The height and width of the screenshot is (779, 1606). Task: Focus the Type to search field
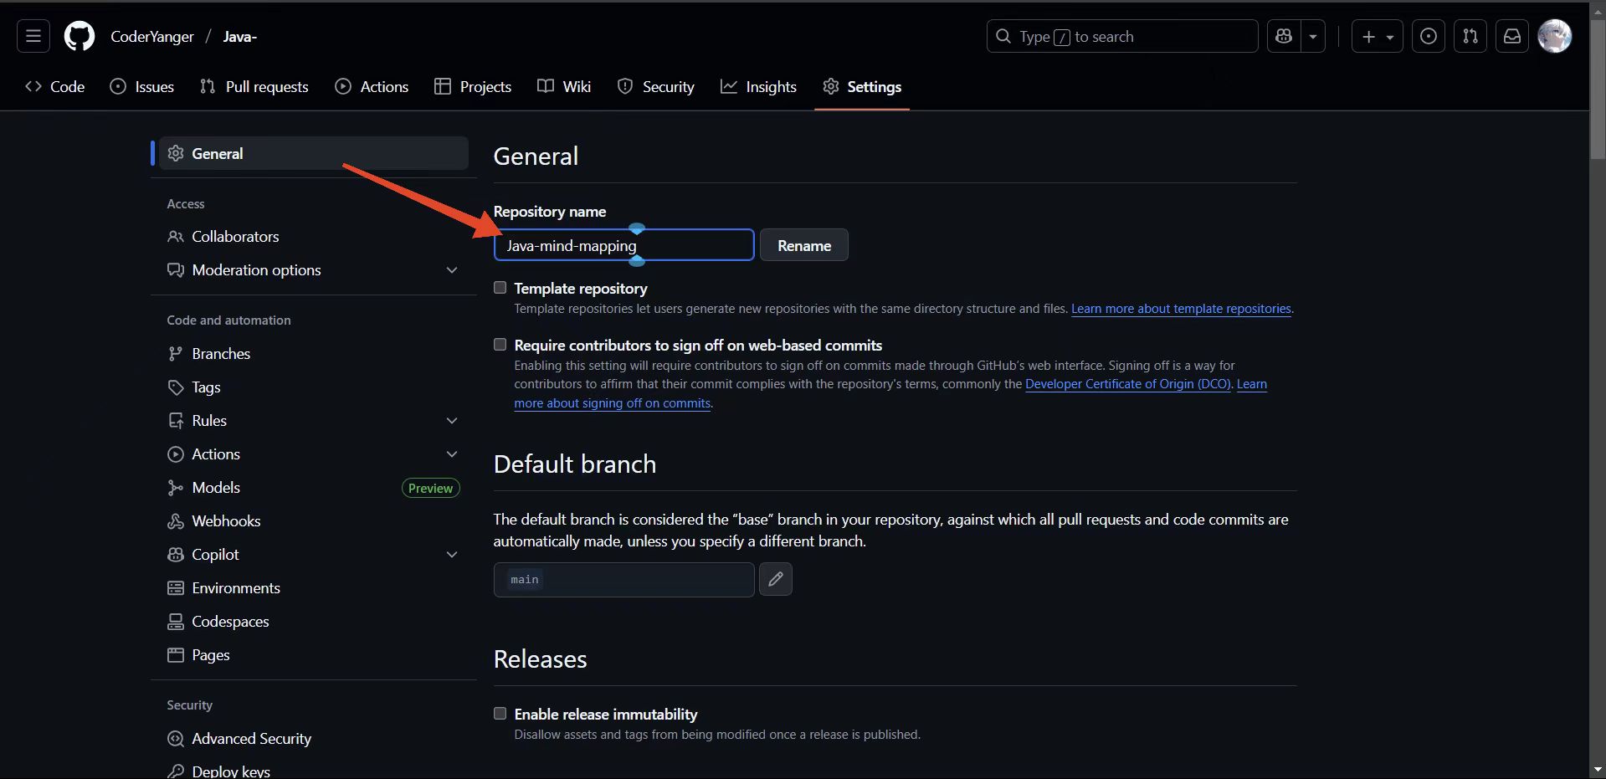1122,36
